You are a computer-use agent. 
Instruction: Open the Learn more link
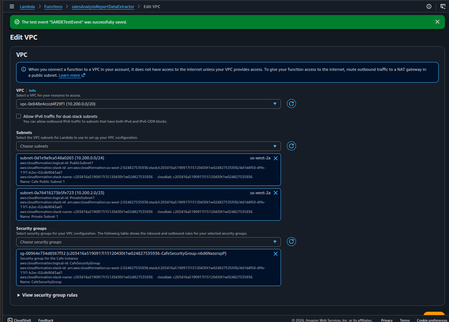tap(69, 75)
